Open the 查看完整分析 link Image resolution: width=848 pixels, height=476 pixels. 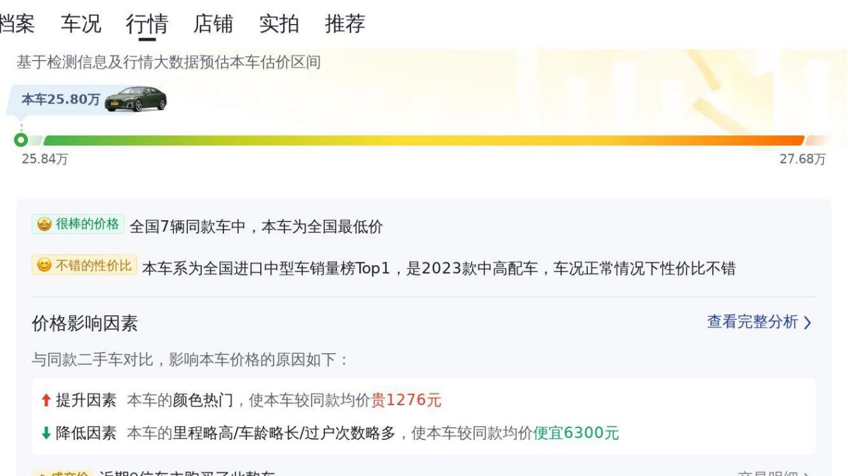tap(752, 322)
